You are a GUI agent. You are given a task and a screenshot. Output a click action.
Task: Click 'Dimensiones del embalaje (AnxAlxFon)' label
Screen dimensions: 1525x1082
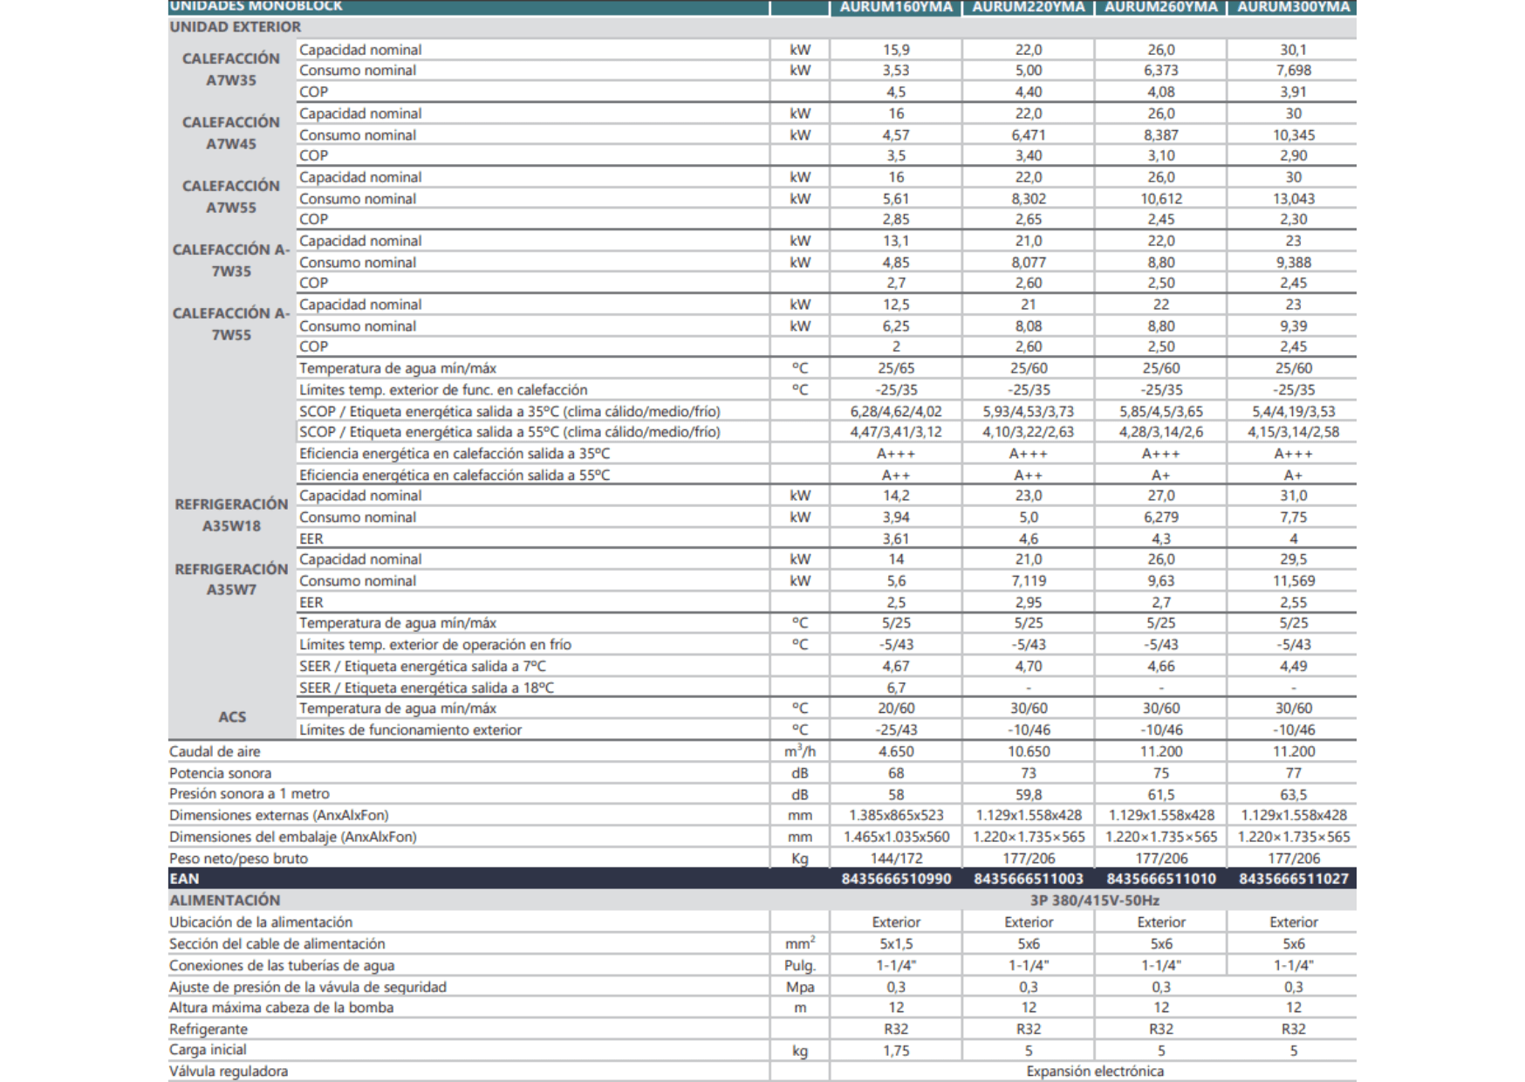click(x=293, y=838)
